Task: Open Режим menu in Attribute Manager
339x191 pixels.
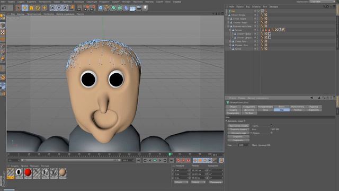Action: click(232, 98)
